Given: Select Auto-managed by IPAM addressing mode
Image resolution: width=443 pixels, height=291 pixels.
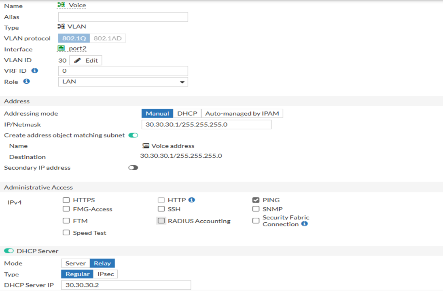Looking at the screenshot, I should point(242,113).
